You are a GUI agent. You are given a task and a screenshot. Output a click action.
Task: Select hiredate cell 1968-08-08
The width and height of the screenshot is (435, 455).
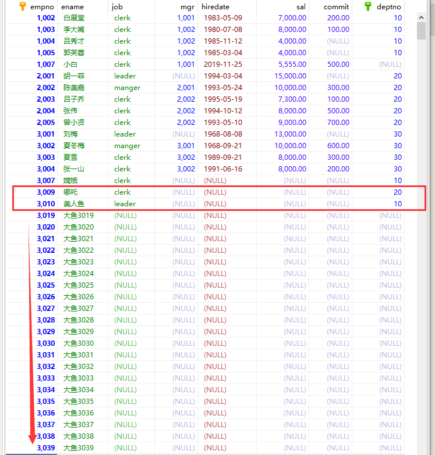(x=227, y=134)
